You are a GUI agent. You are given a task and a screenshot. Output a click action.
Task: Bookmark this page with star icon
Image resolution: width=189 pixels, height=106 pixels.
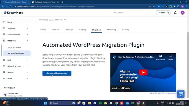point(154,6)
